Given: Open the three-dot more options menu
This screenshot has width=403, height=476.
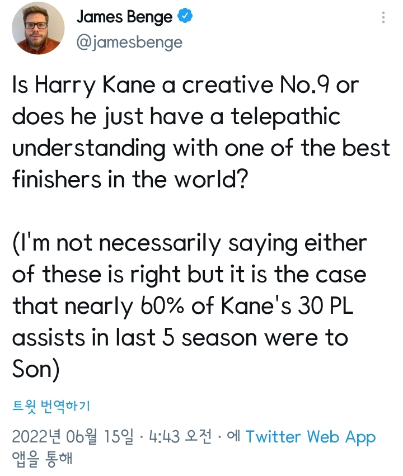Looking at the screenshot, I should click(383, 17).
